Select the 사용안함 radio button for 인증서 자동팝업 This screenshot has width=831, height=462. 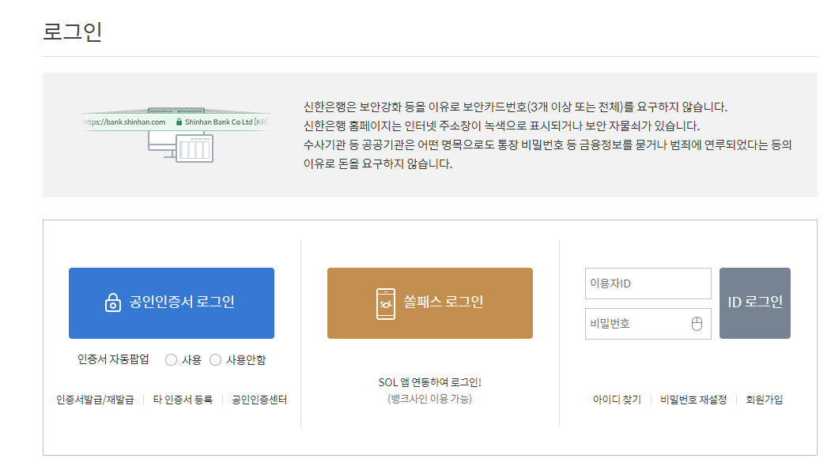[215, 360]
